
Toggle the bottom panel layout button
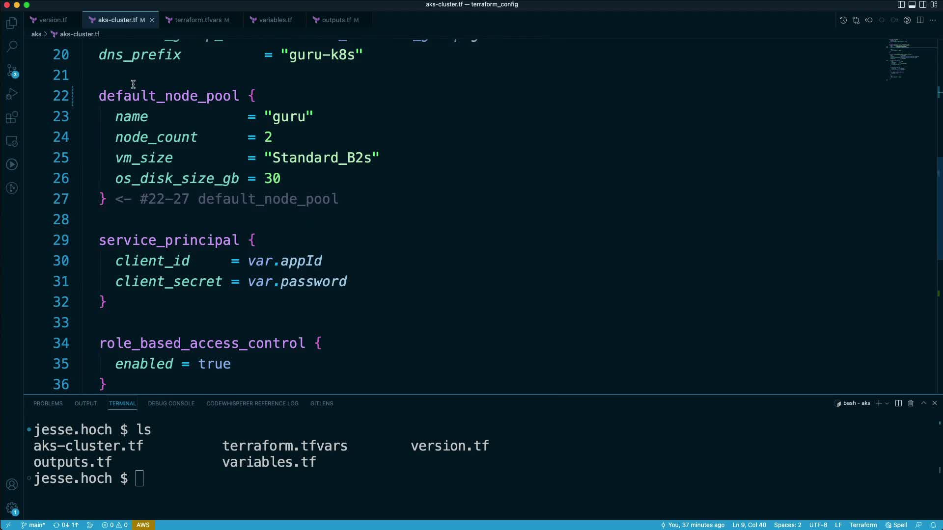coord(912,4)
